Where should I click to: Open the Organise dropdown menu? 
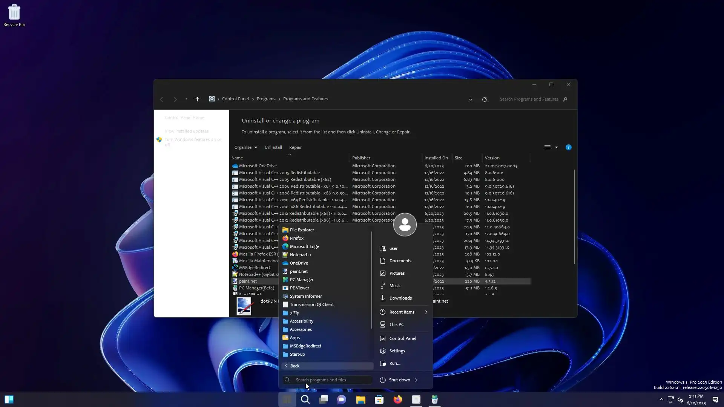pos(245,147)
